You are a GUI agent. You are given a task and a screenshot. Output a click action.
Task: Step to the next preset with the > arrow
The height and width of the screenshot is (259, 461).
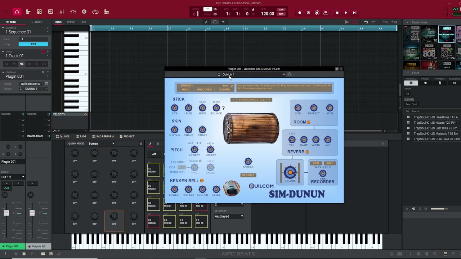232,86
